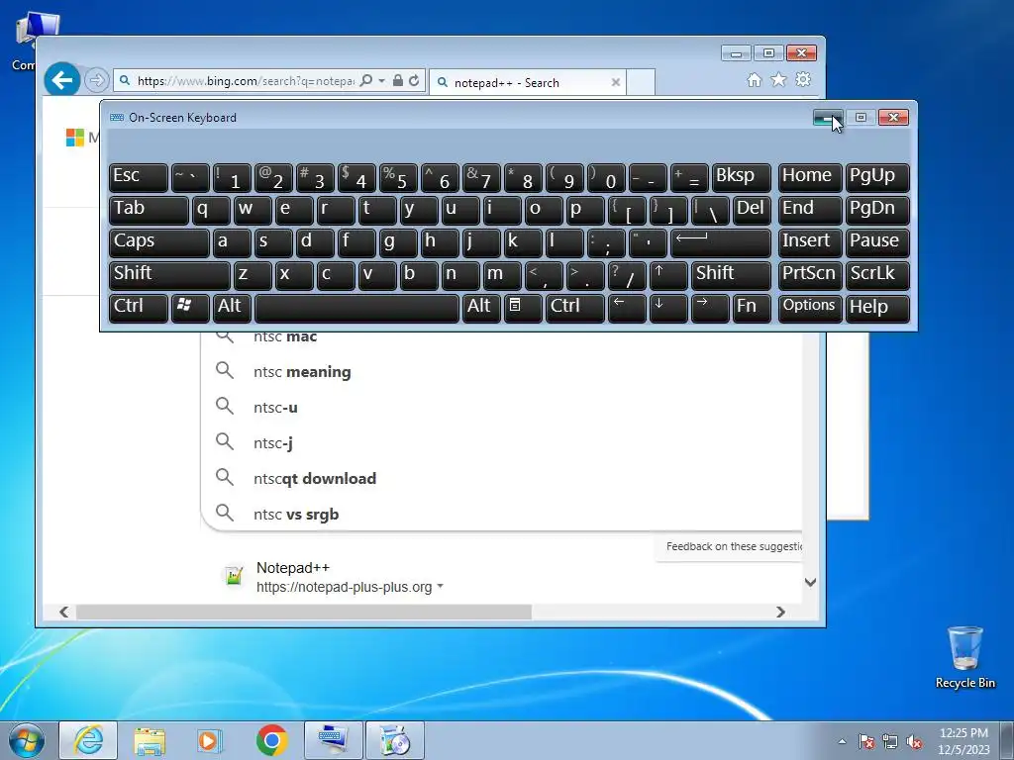The width and height of the screenshot is (1014, 760).
Task: Click the up arrow key on keyboard
Action: [668, 275]
